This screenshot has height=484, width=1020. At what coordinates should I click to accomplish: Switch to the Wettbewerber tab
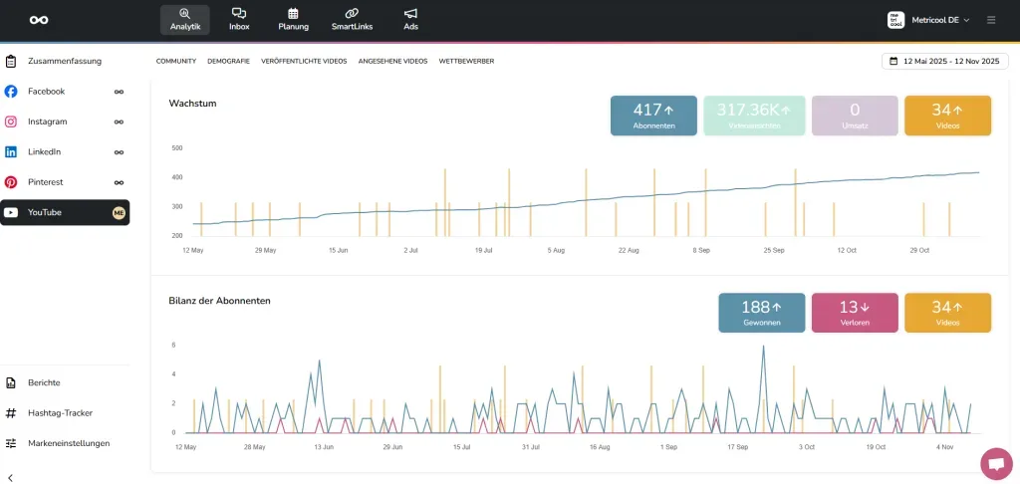[466, 61]
